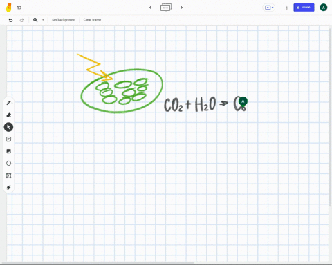Expand the frame bar thumbnail
This screenshot has width=332, height=265.
(x=166, y=8)
